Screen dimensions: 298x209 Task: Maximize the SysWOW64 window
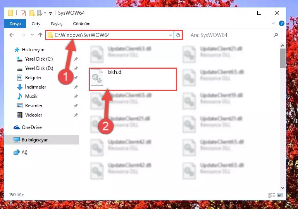[x=259, y=13]
